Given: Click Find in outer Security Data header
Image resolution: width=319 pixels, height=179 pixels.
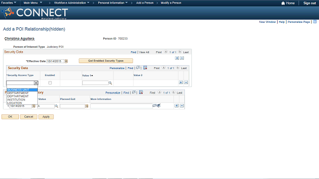Looking at the screenshot, I should click(x=134, y=52).
